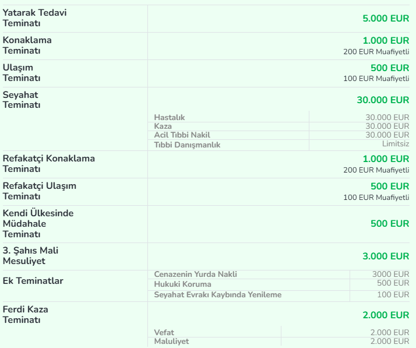Select the Cenazenin Yurda Nakli entry
This screenshot has height=348, width=416.
pos(195,275)
